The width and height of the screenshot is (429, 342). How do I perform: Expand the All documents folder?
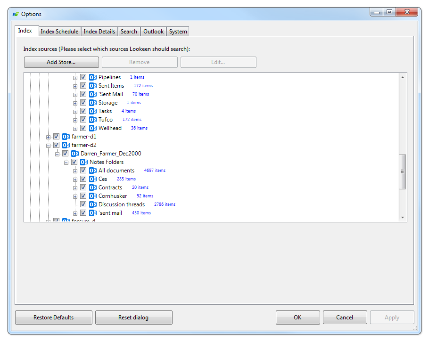[x=75, y=171]
